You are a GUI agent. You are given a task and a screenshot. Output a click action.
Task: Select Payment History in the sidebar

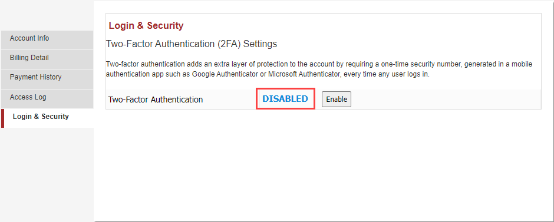pyautogui.click(x=47, y=77)
